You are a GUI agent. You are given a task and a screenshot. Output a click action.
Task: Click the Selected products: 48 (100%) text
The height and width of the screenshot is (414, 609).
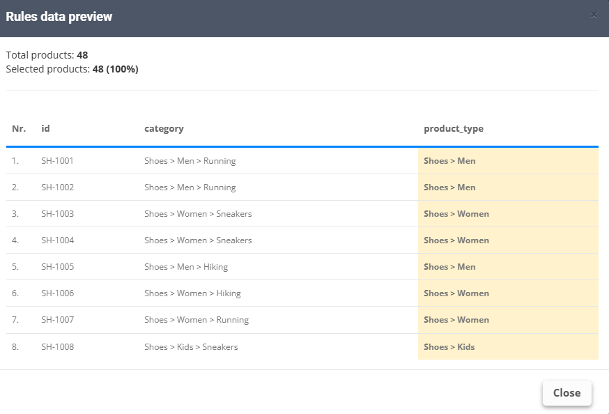(x=72, y=69)
